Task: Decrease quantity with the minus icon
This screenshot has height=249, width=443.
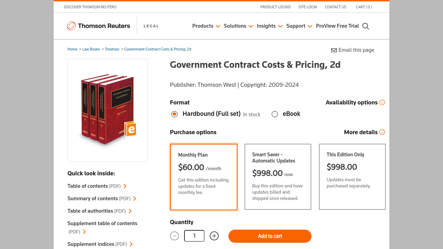Action: (x=174, y=236)
